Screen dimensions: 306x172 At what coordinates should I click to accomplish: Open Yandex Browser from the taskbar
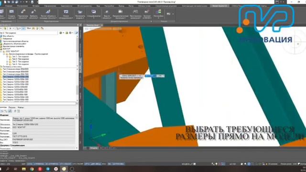pos(56,169)
